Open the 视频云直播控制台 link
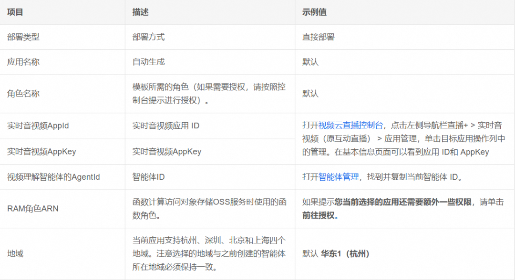 [350, 126]
